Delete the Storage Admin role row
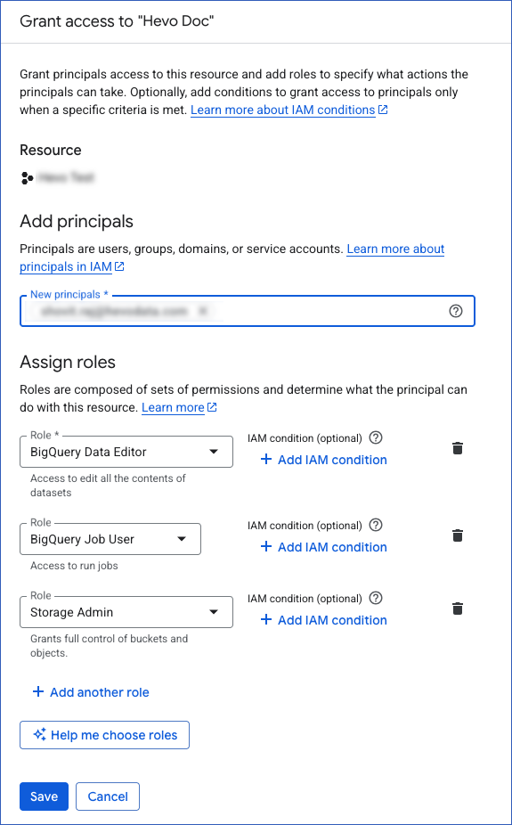 tap(458, 609)
